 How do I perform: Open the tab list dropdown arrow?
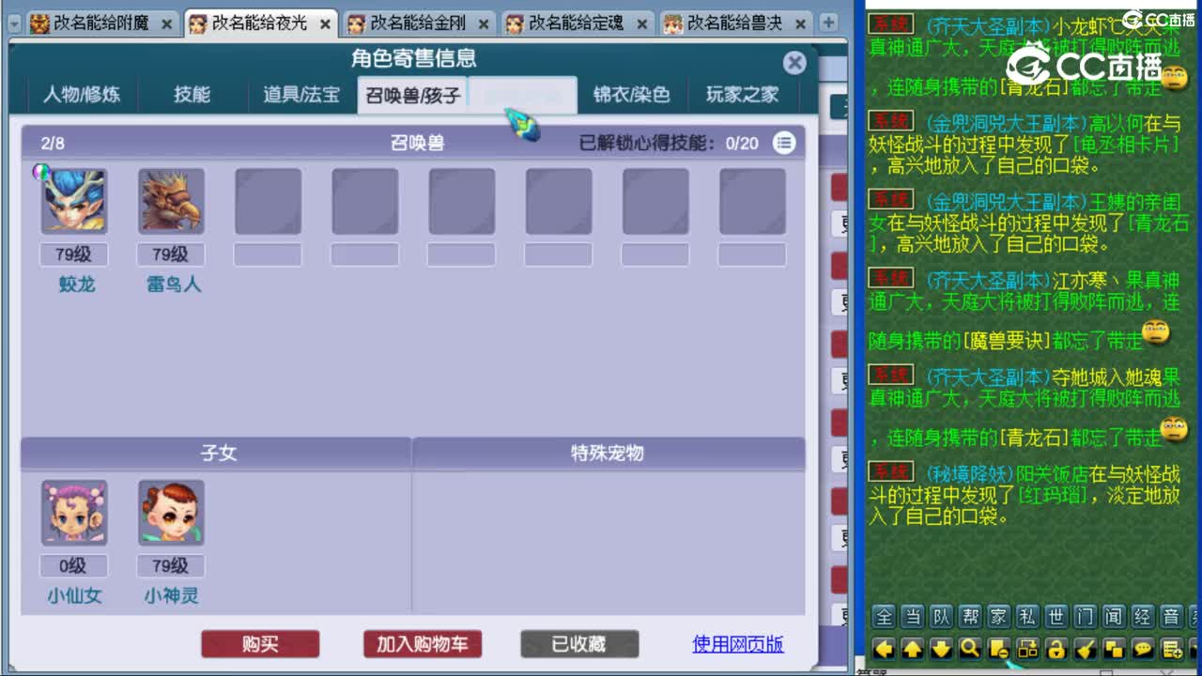click(14, 23)
